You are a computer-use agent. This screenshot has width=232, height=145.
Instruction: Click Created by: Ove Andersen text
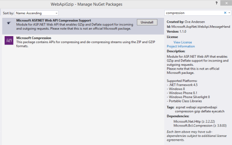coord(186,22)
